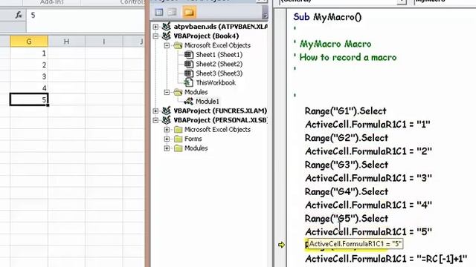Click the Module1 module icon

coord(188,102)
